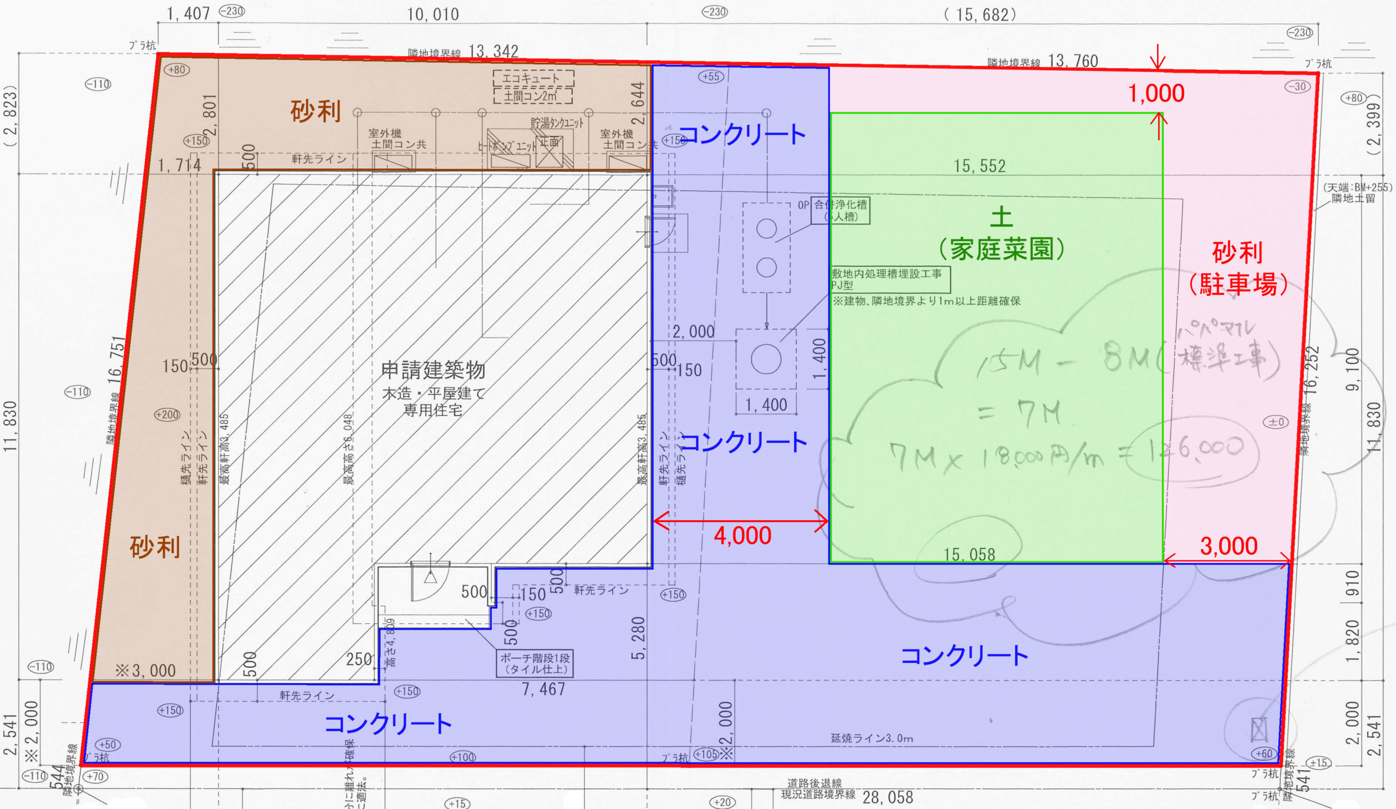Screen dimensions: 1396x809
Task: Click the 16,252 boundary length
Action: point(1311,371)
